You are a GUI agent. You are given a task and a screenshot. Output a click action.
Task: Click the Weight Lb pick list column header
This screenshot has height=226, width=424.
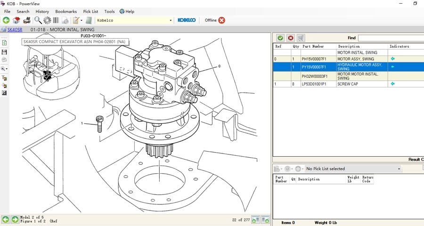(x=353, y=179)
